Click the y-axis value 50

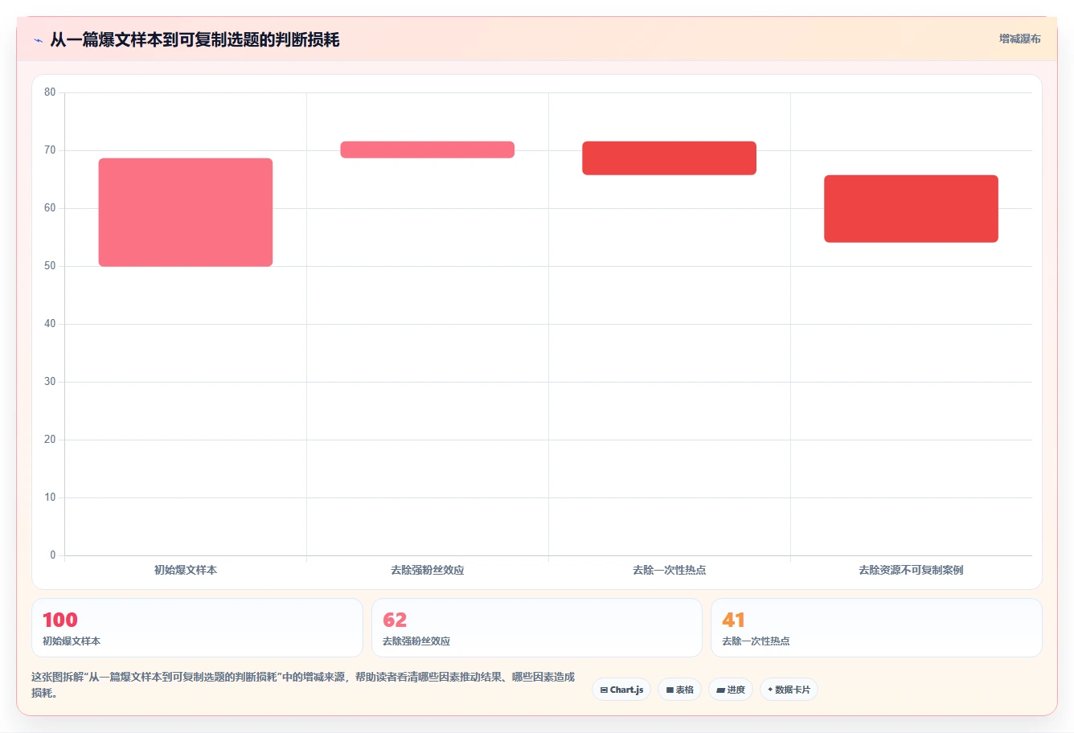click(x=50, y=266)
